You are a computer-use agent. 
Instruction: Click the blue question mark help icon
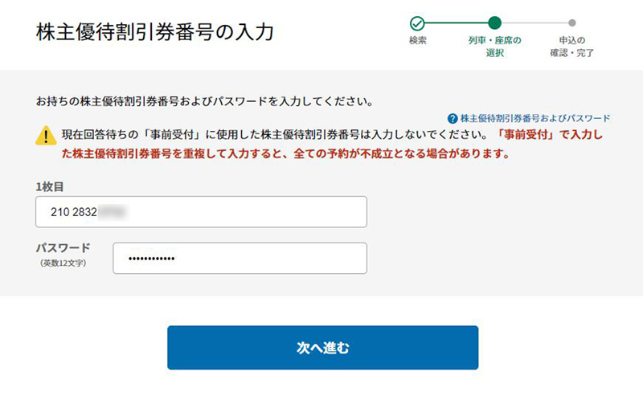[453, 119]
